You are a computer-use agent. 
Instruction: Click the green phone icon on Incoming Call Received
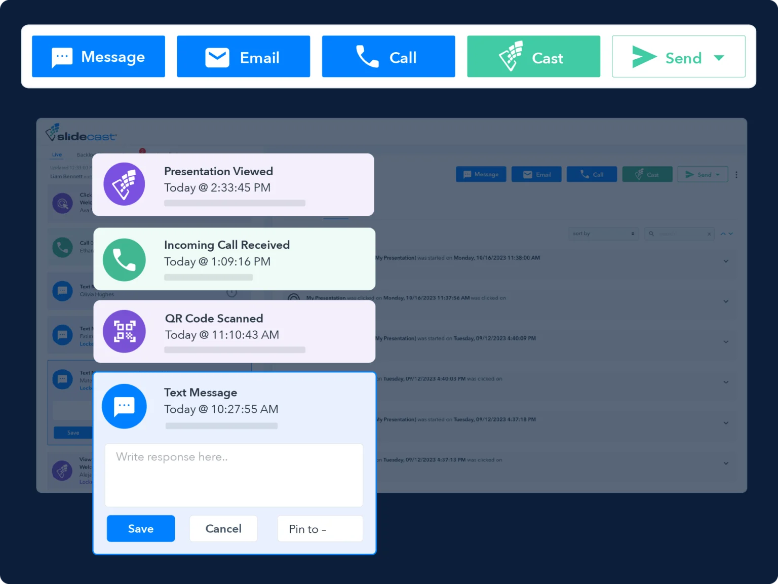tap(124, 259)
